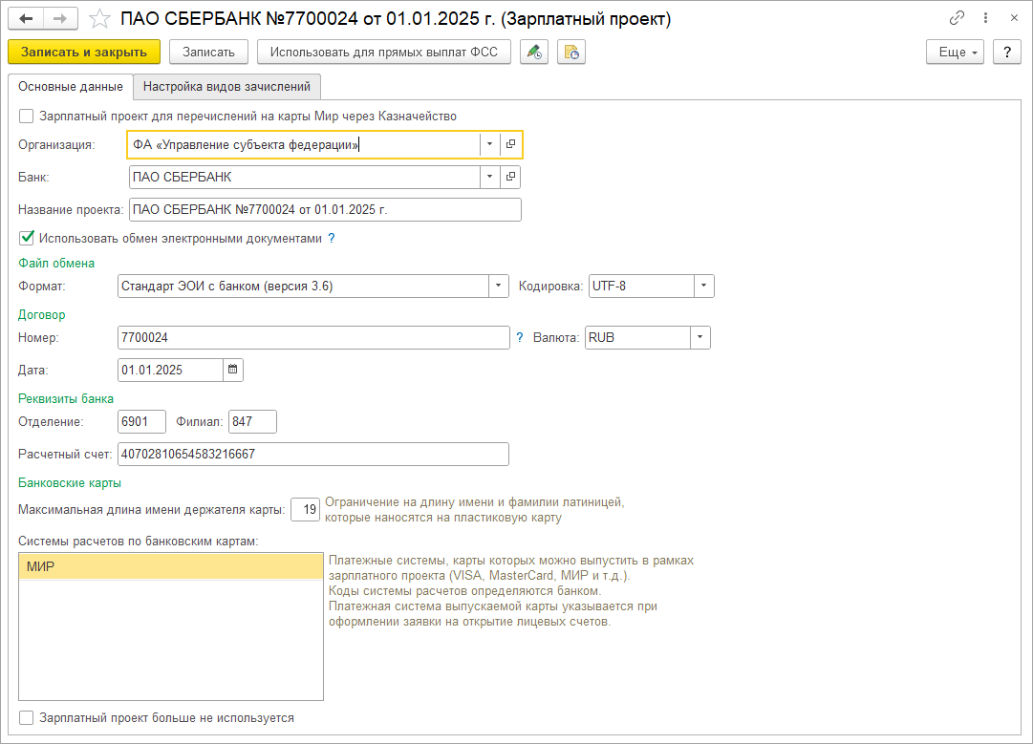Switch to 'Настройка видов зачислений' tab
Screen dimensions: 1033x744
click(226, 86)
